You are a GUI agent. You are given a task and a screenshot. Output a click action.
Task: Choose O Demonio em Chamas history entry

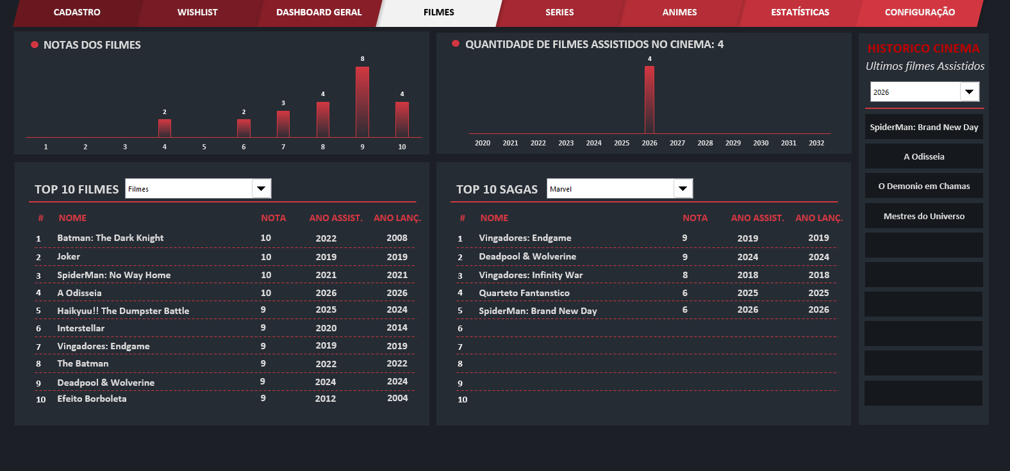point(923,186)
